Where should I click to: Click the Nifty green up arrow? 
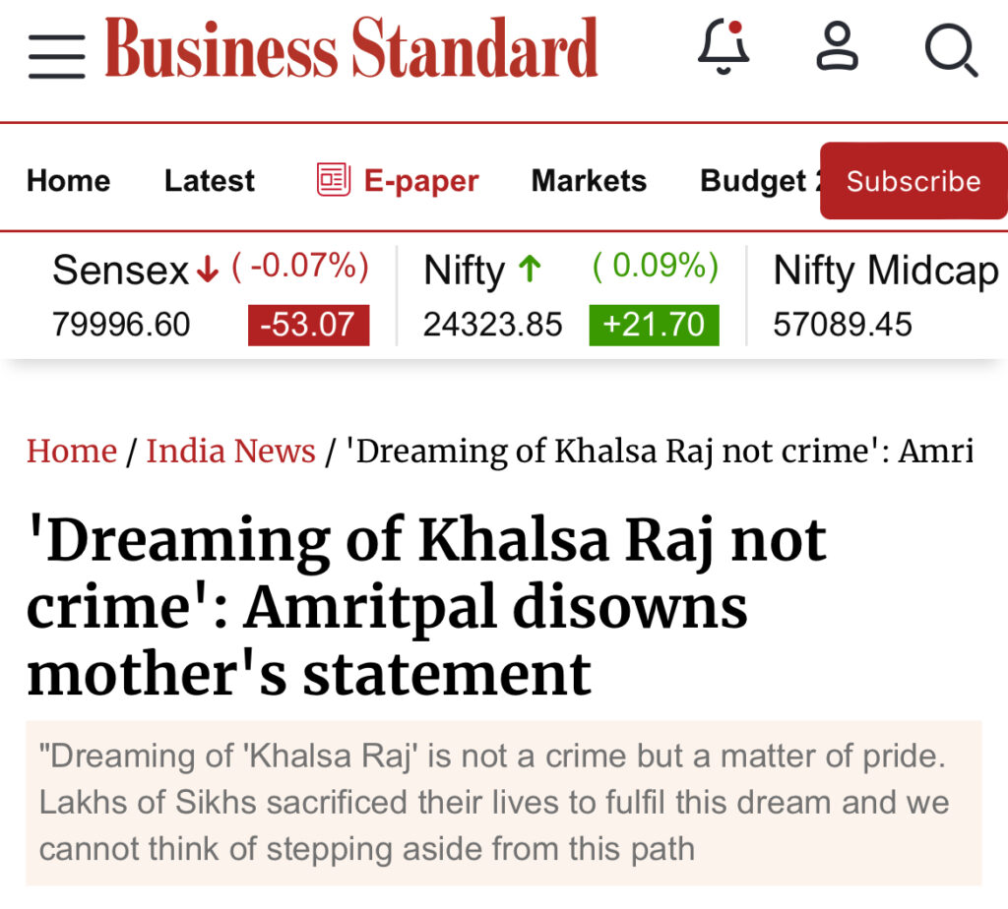(531, 270)
